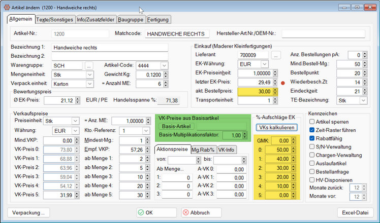Click the VKs kalkulieren button
This screenshot has width=380, height=223.
276,127
